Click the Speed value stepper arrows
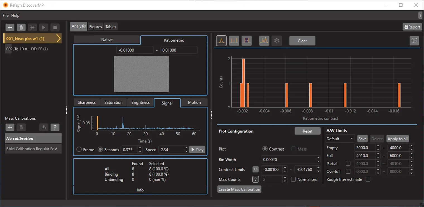Screen dimensions: 424x207 [x=186, y=149]
